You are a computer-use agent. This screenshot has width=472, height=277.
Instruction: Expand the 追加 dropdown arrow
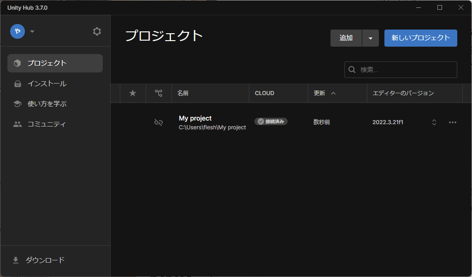[371, 38]
